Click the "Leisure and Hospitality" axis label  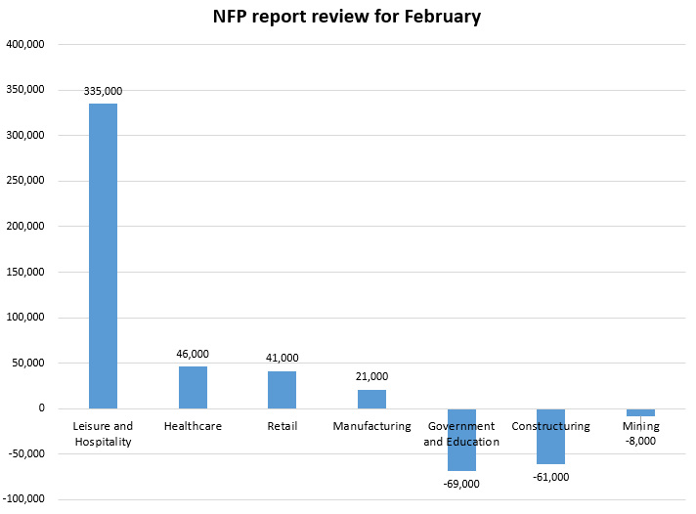coord(103,434)
